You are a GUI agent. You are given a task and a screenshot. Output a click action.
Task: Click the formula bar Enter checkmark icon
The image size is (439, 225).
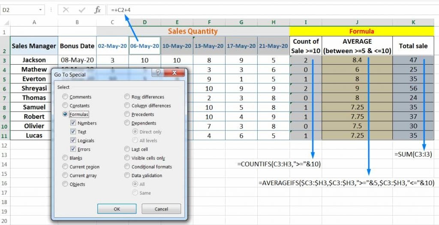pos(81,9)
